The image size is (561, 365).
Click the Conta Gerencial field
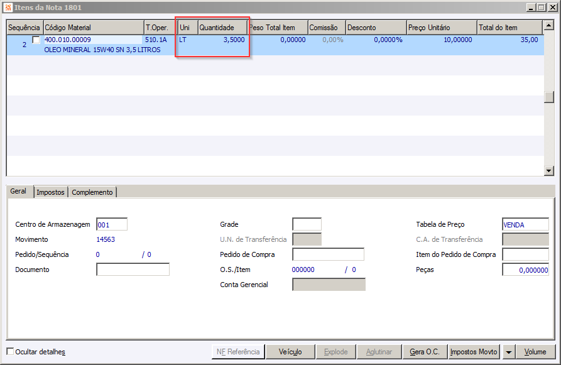pyautogui.click(x=329, y=285)
